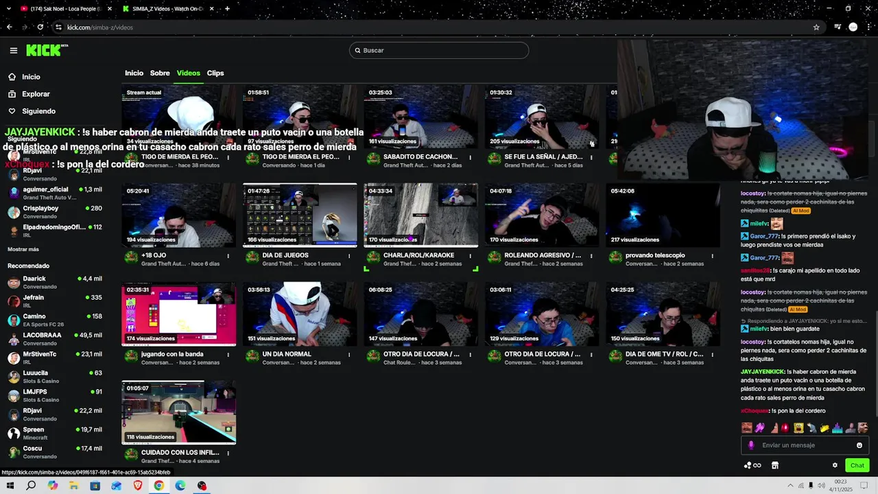Screen dimensions: 878x494
Task: Click the Enviar un mensaje chat input
Action: click(x=805, y=445)
